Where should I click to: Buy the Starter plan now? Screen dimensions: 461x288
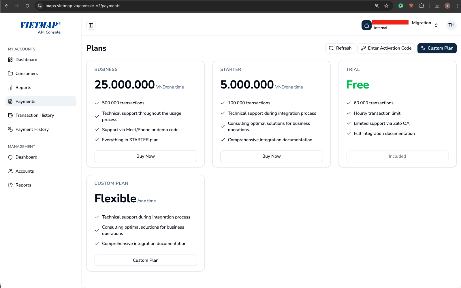click(271, 156)
